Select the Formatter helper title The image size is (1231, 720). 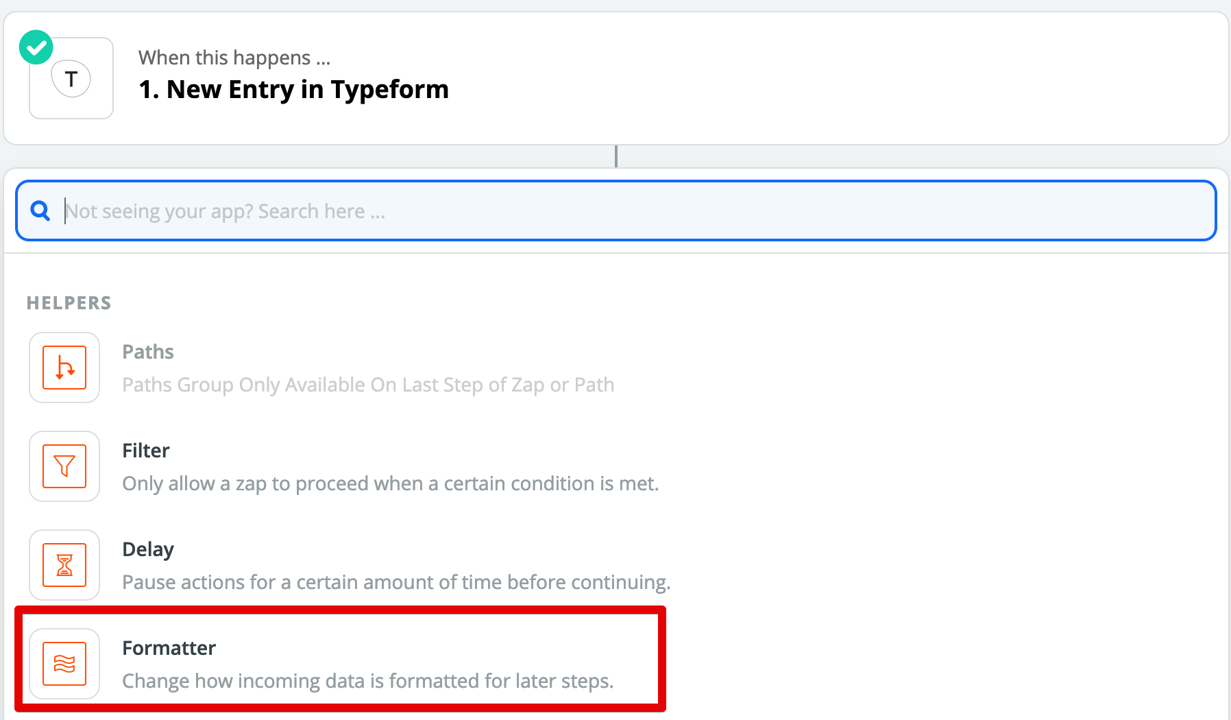coord(169,648)
